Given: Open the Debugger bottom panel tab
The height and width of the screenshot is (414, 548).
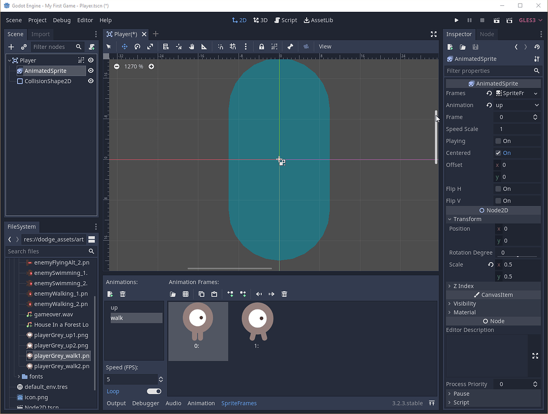Looking at the screenshot, I should click(x=146, y=403).
